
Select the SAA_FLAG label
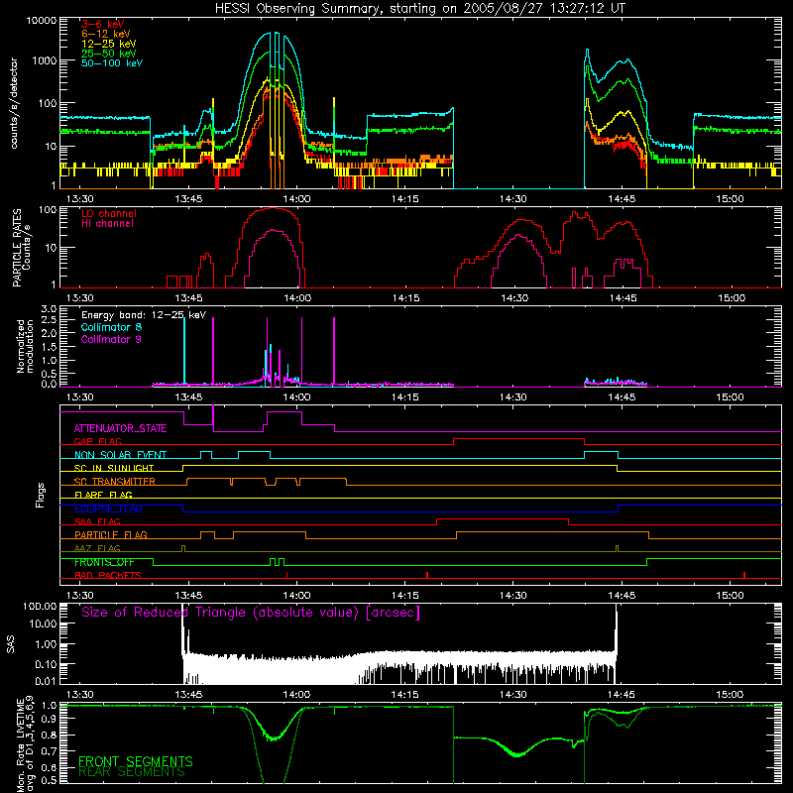click(97, 521)
